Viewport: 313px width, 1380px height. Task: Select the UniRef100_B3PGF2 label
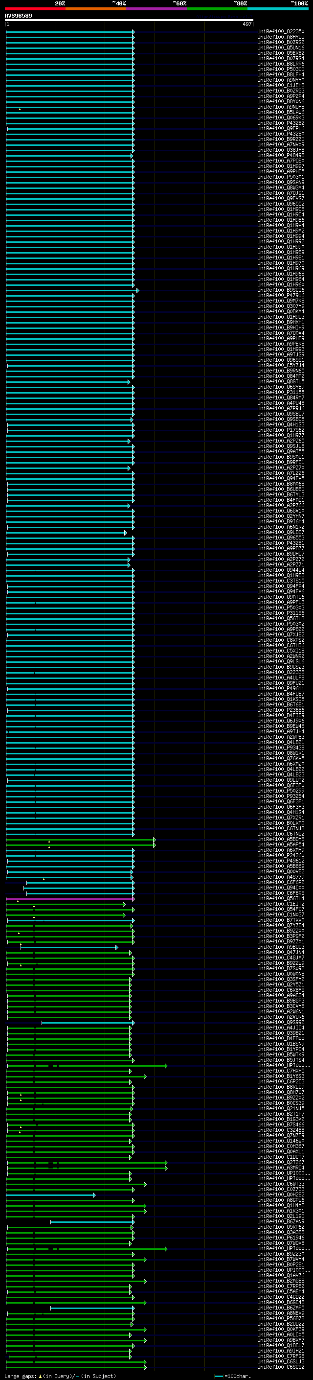281,936
